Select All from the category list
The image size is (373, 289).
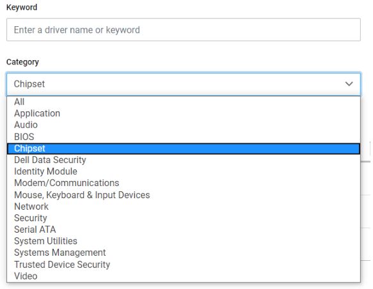pos(184,102)
